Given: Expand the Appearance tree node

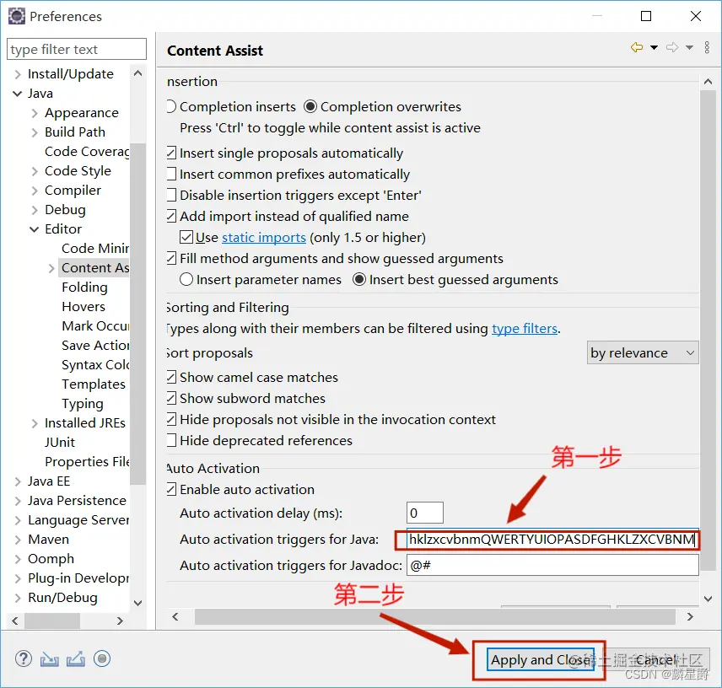Looking at the screenshot, I should (x=35, y=113).
